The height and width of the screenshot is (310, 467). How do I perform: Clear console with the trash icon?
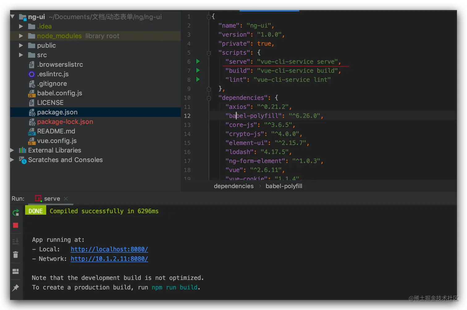[x=16, y=255]
